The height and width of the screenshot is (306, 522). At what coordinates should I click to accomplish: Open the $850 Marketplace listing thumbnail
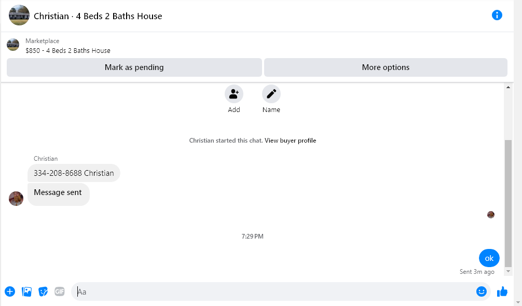(x=13, y=45)
